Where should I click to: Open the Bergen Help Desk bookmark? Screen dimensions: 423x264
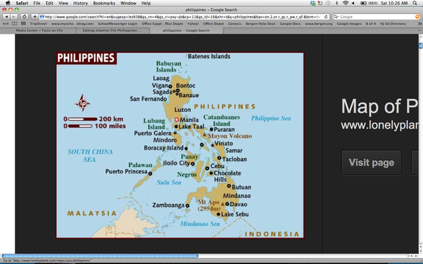coord(260,24)
